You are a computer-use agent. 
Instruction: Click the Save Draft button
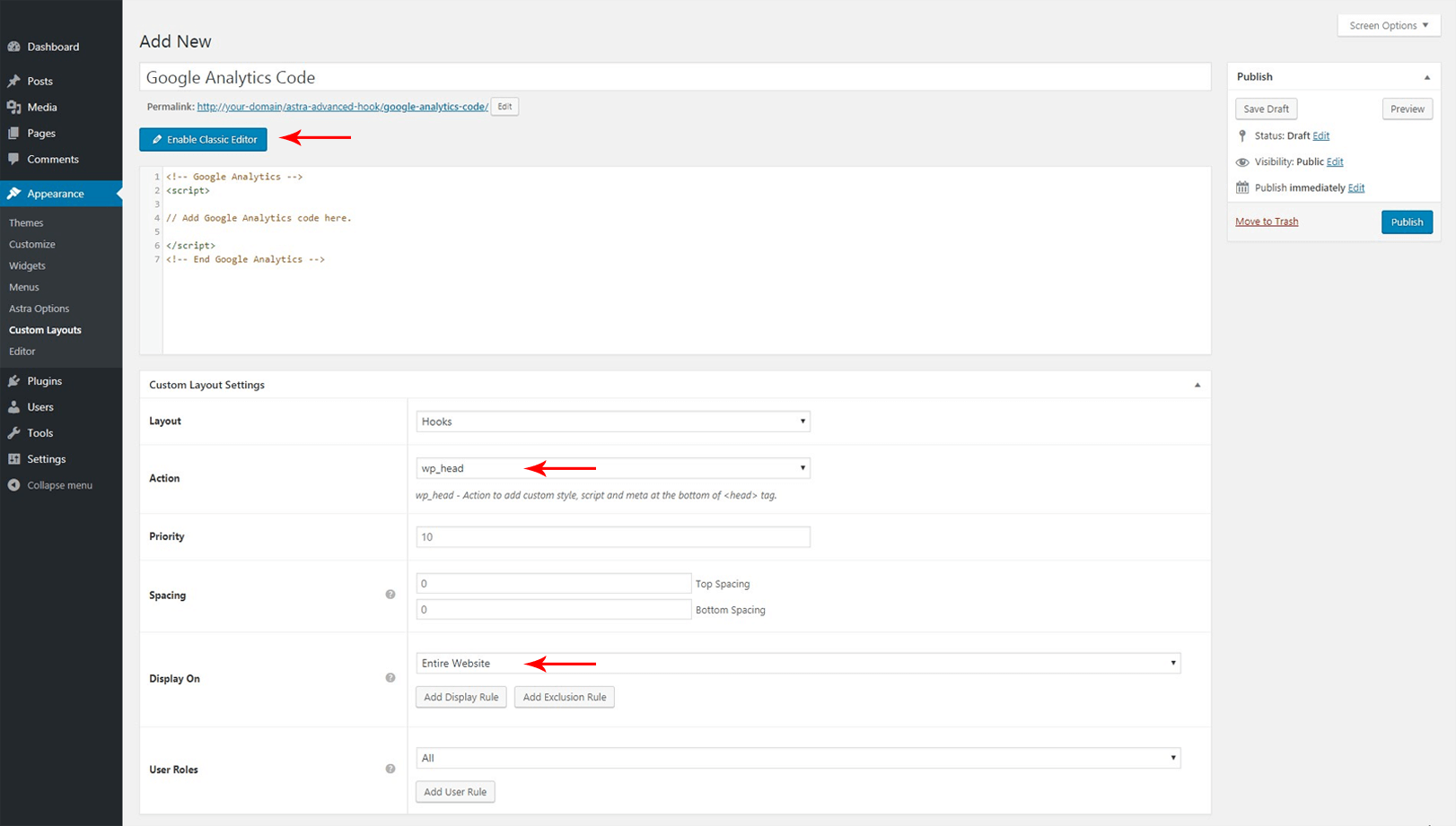1266,109
